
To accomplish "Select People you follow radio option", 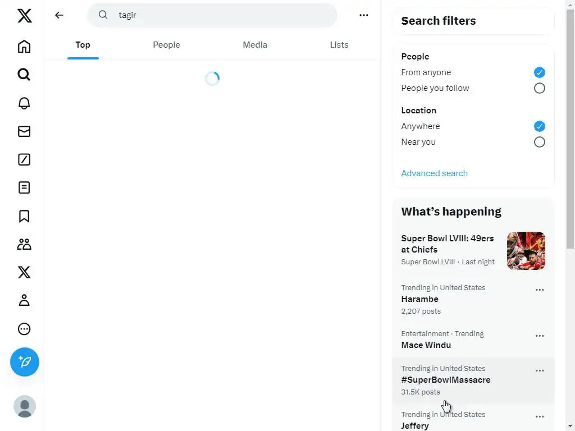I will pyautogui.click(x=539, y=88).
